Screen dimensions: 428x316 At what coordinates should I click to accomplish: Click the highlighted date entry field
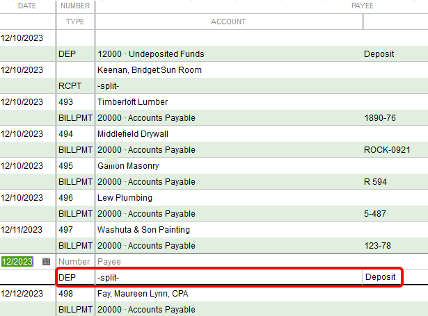click(x=17, y=262)
